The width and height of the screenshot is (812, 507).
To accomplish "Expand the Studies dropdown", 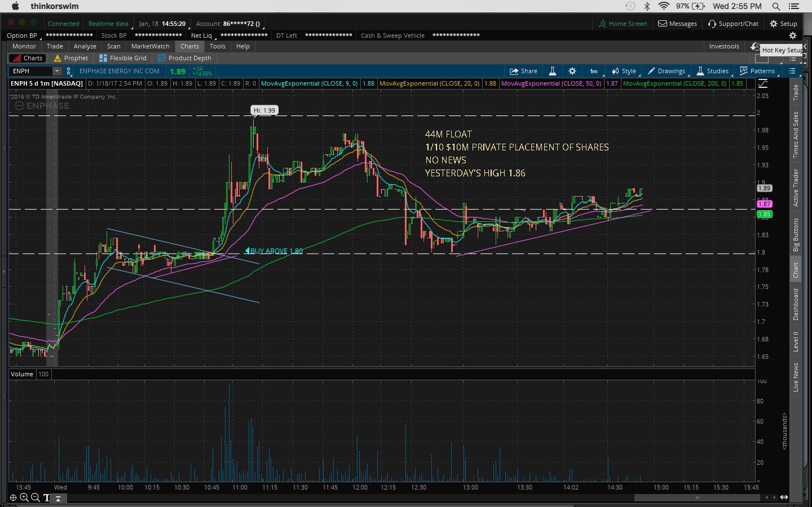I will click(x=713, y=71).
